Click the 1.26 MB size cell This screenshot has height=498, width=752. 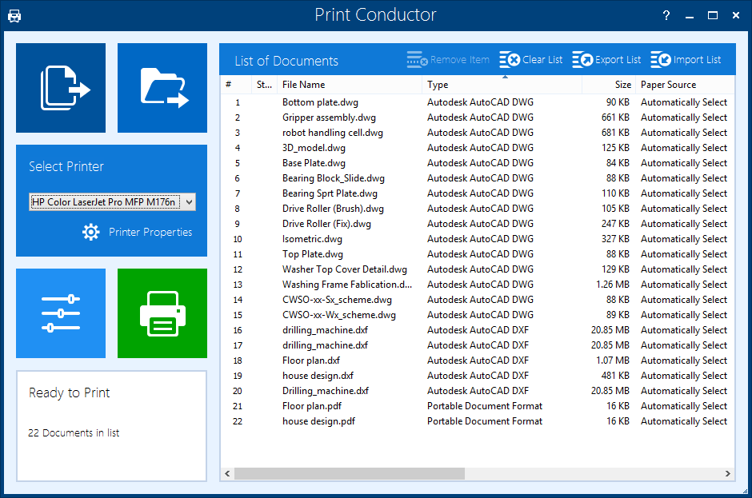click(613, 285)
